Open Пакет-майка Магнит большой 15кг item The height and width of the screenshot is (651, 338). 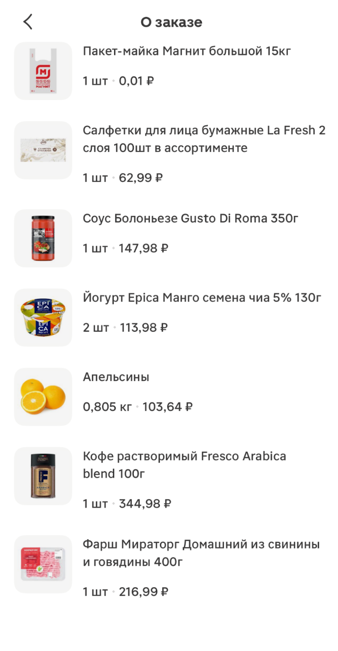pos(187,51)
